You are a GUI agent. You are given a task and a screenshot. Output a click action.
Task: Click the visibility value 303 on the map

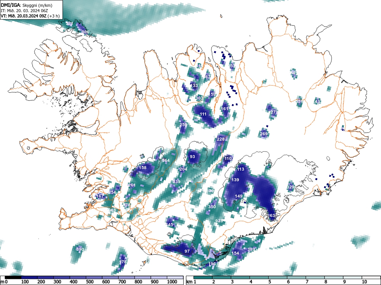pos(200,98)
